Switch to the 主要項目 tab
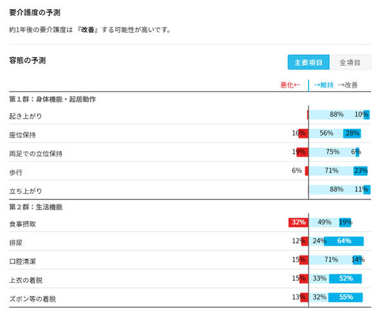 [x=309, y=62]
